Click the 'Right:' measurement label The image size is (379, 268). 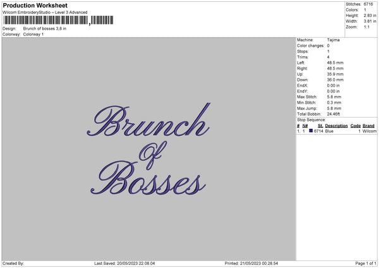(x=302, y=68)
